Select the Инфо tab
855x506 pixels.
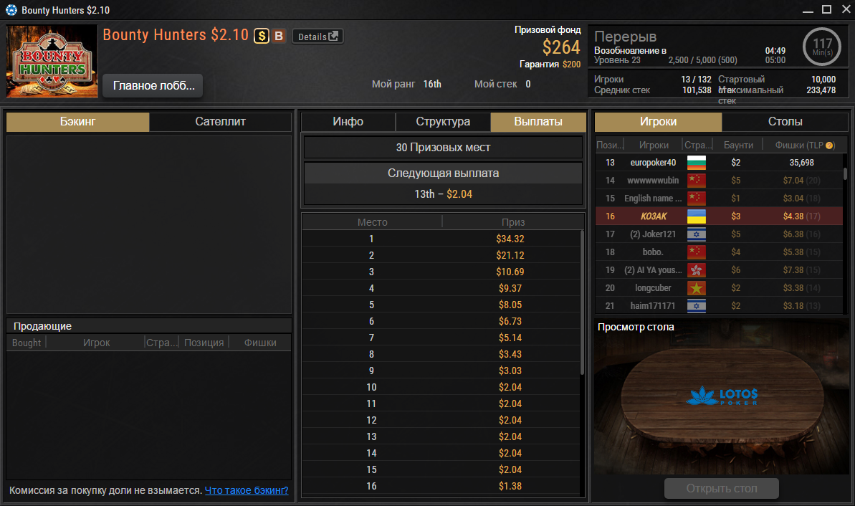348,122
